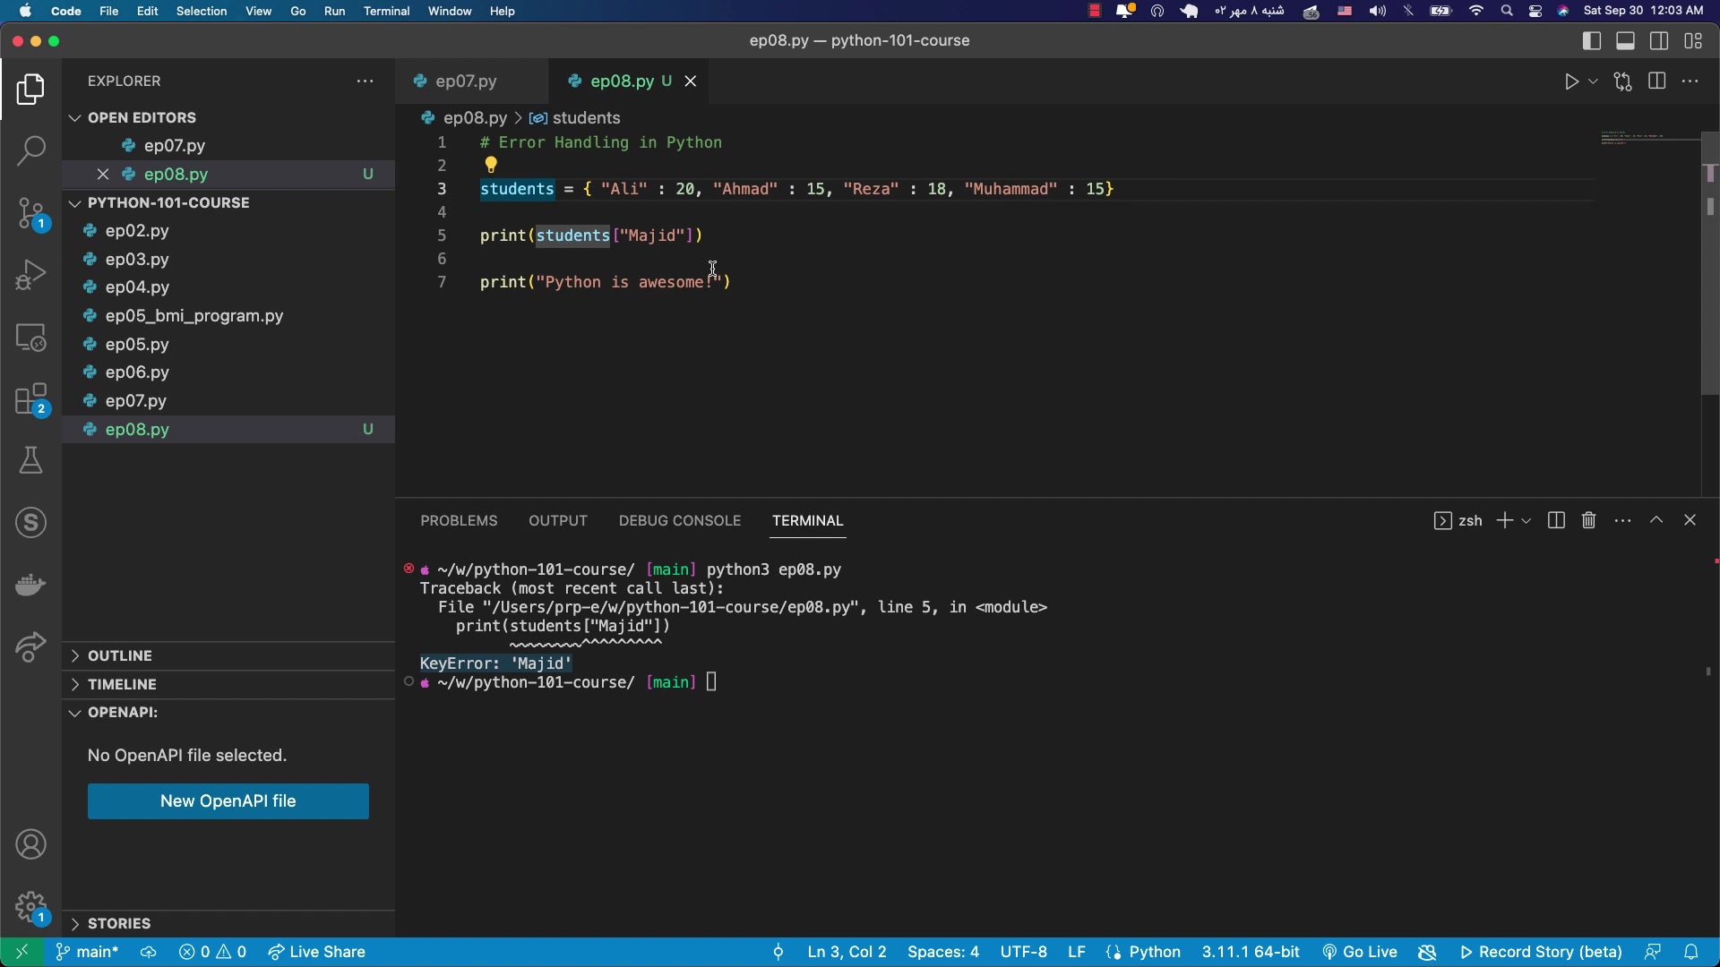Open Source Control view icon
Viewport: 1720px width, 967px height.
point(30,215)
